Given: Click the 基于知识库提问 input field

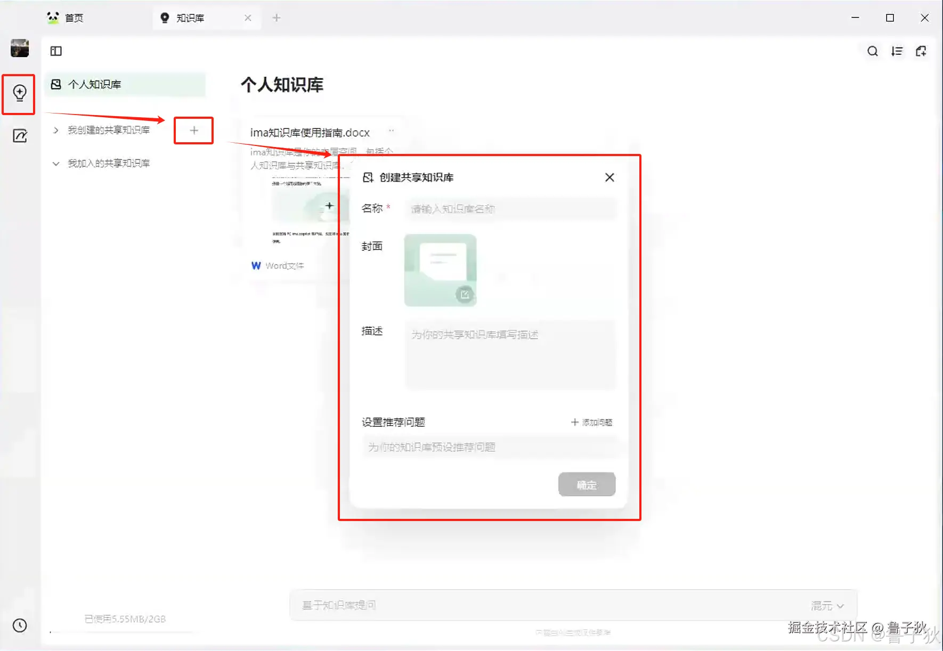Looking at the screenshot, I should pyautogui.click(x=479, y=605).
